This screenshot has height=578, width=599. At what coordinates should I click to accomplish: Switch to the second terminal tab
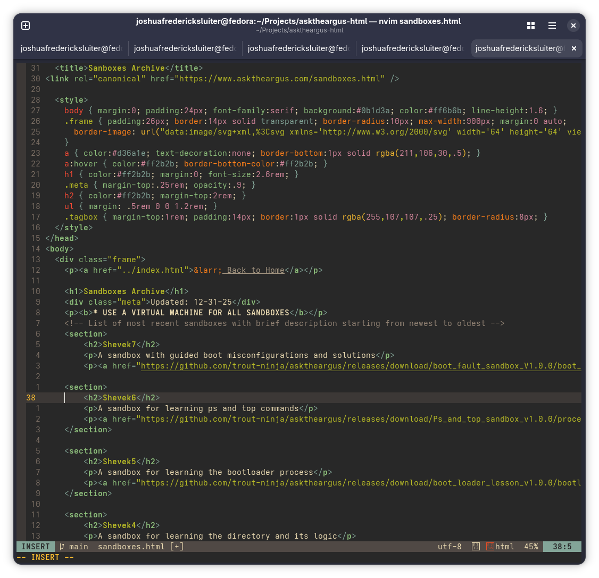pyautogui.click(x=185, y=48)
